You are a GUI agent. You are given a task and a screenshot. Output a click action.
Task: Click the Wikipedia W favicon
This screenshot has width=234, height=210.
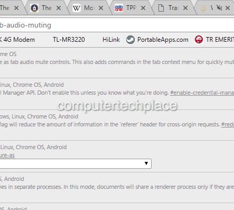[77, 8]
